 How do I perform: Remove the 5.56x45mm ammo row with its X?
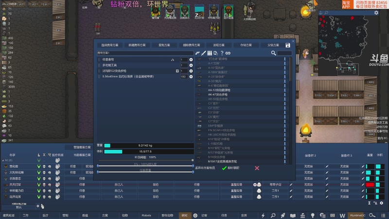191,77
